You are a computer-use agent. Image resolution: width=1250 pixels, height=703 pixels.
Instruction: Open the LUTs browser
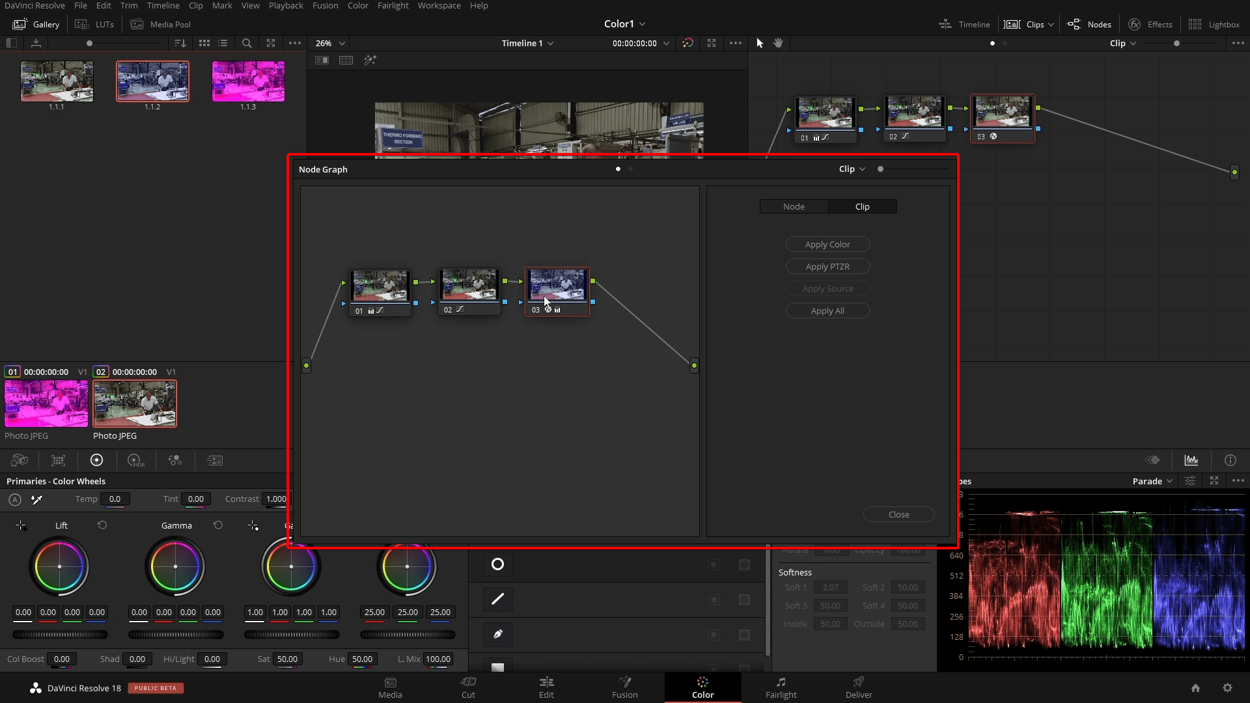click(94, 24)
